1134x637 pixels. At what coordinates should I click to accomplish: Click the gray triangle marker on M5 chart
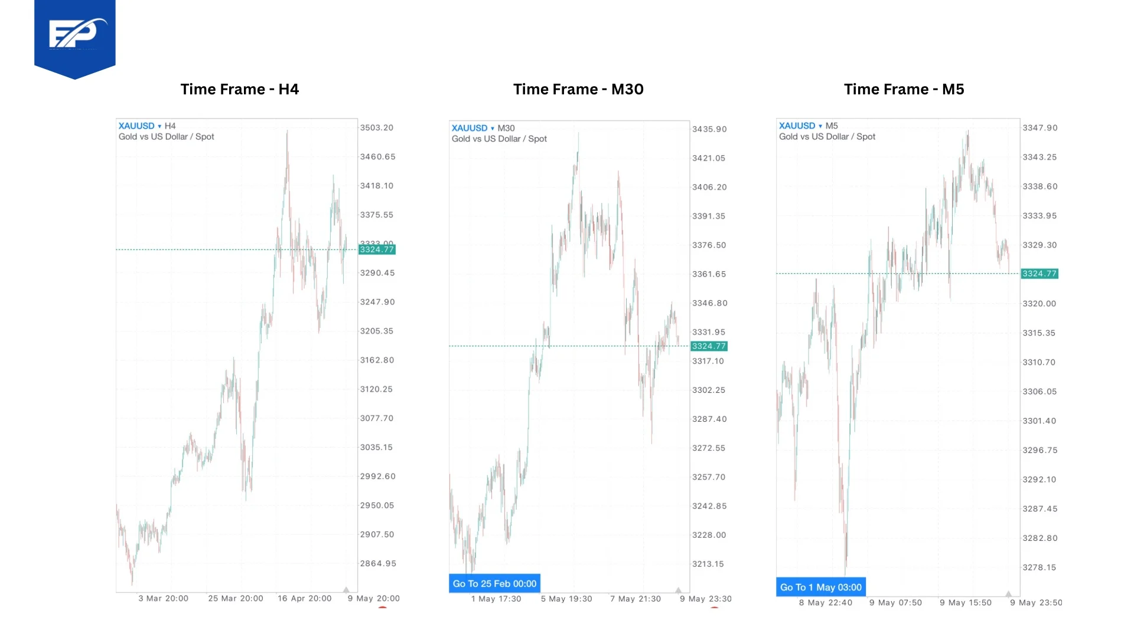(x=1009, y=593)
